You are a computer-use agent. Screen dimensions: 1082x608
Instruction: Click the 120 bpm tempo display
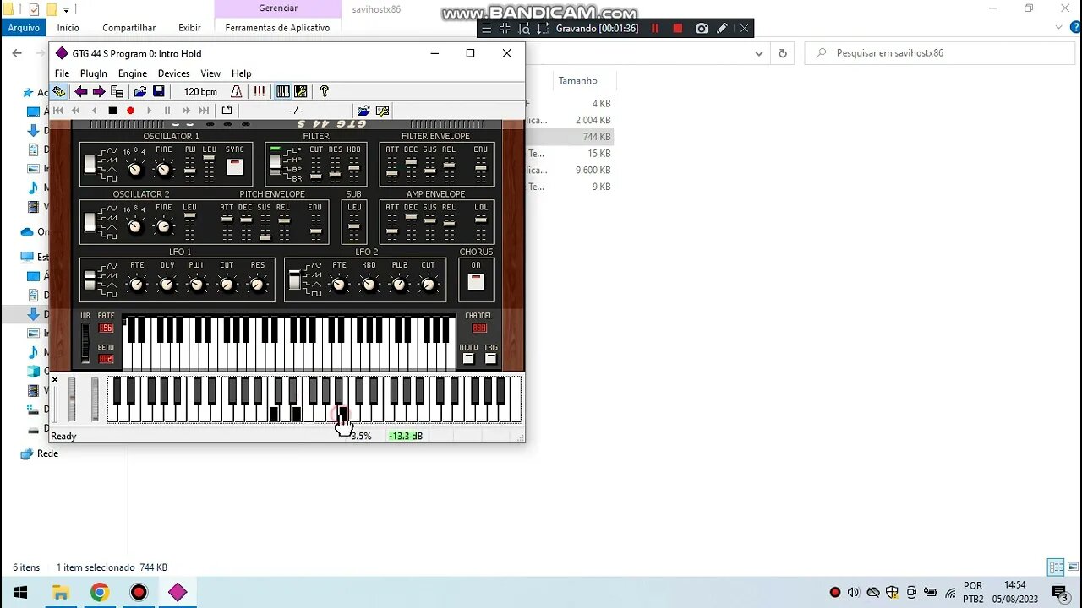200,91
